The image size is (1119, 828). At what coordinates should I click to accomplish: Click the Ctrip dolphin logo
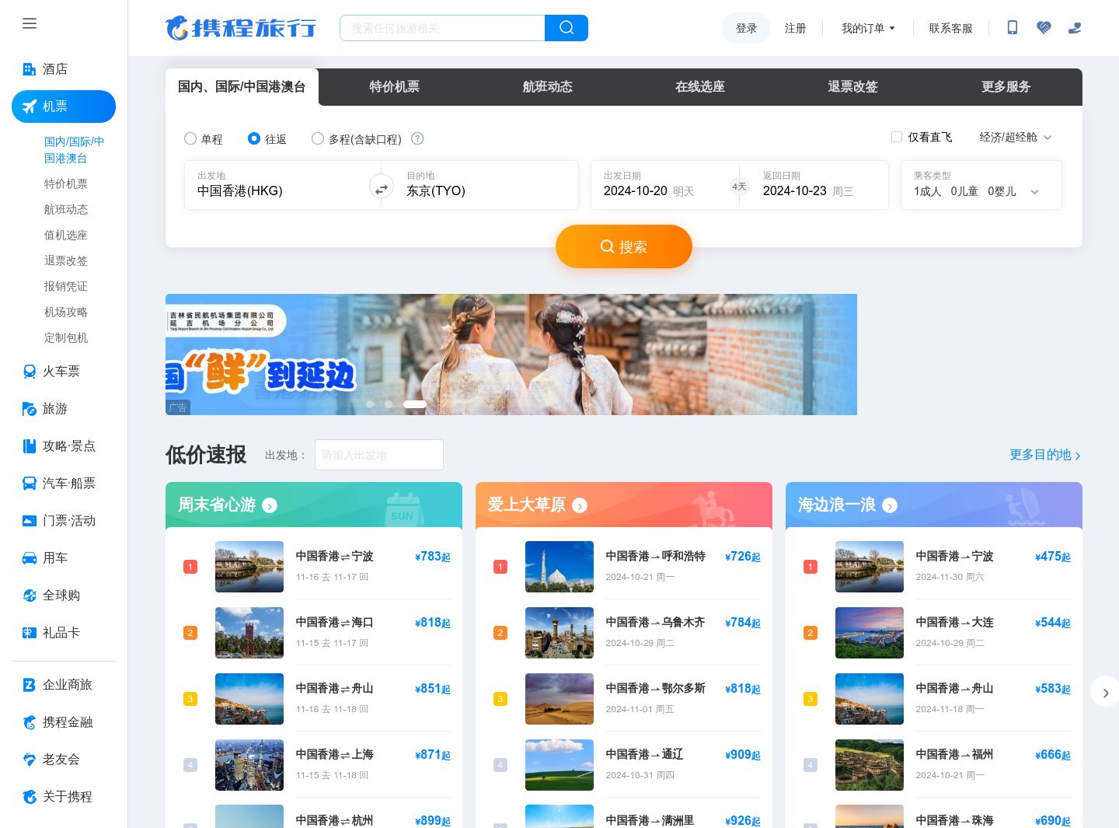pyautogui.click(x=241, y=28)
